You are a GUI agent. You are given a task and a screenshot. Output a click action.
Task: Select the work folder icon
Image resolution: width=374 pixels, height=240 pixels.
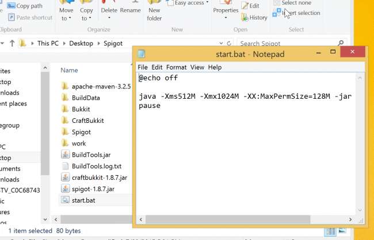65,143
